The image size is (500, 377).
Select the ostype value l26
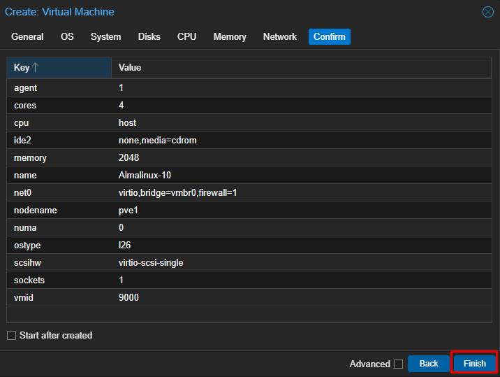click(x=125, y=245)
